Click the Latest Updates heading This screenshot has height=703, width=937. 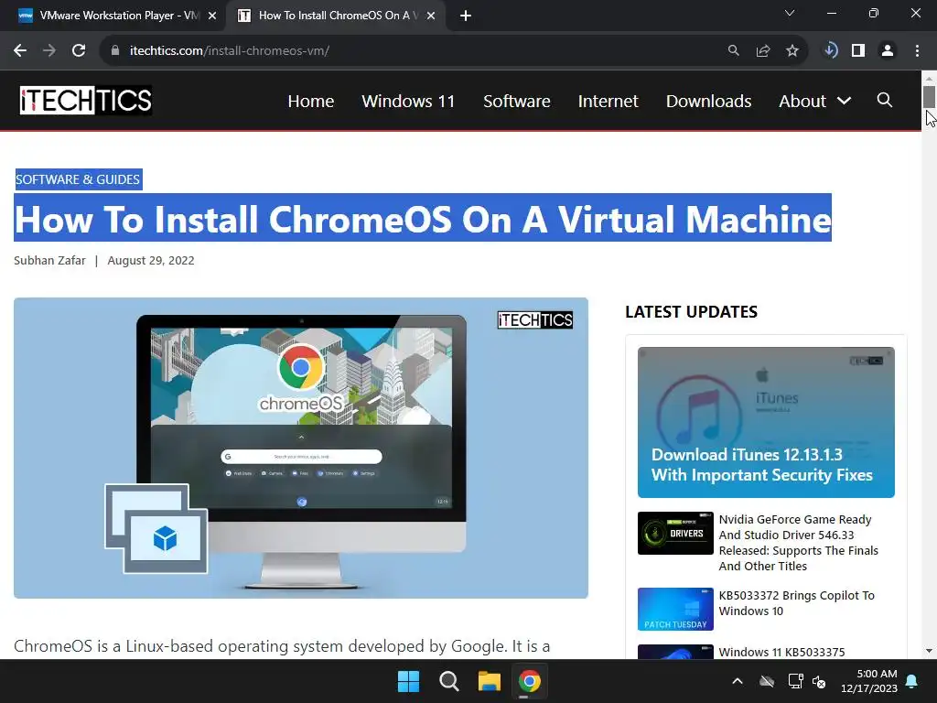click(x=691, y=312)
